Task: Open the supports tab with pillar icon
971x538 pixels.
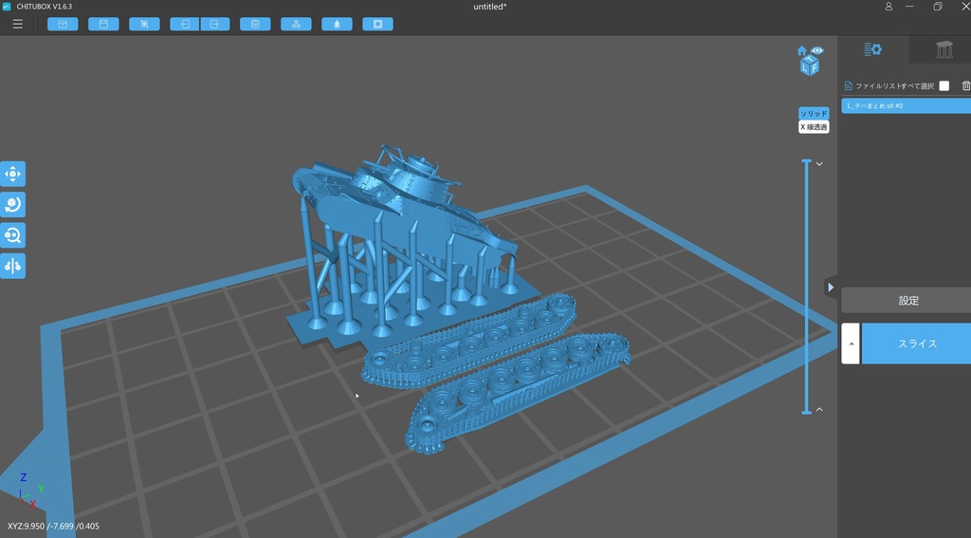Action: (x=944, y=49)
